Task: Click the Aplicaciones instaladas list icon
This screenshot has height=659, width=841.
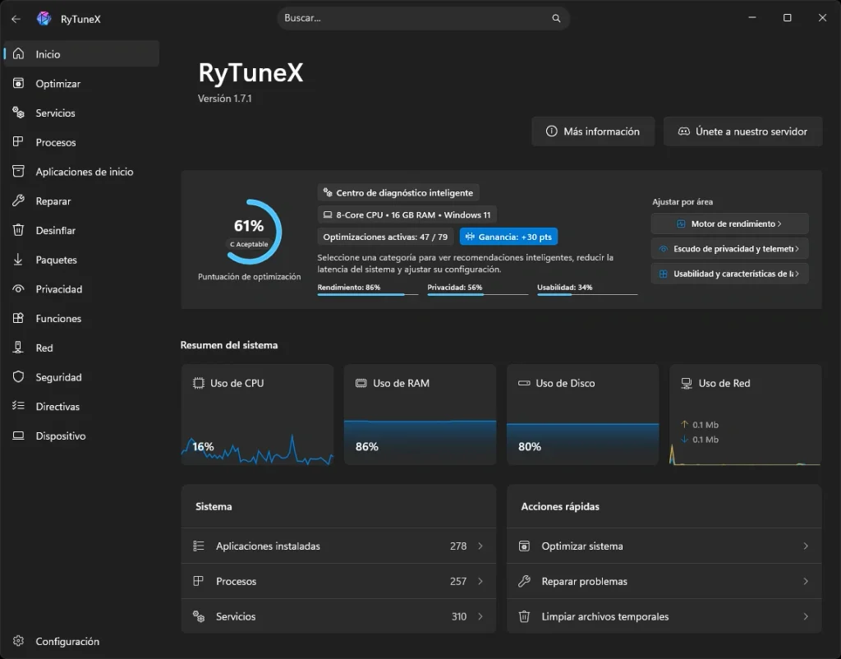Action: (199, 546)
